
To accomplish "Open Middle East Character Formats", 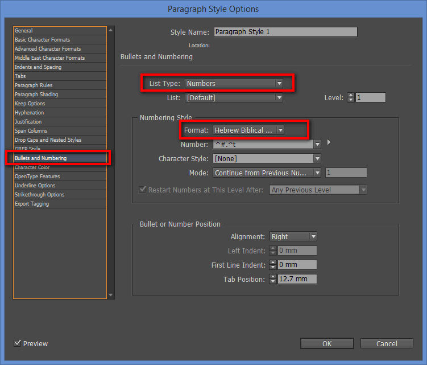I will [60, 58].
